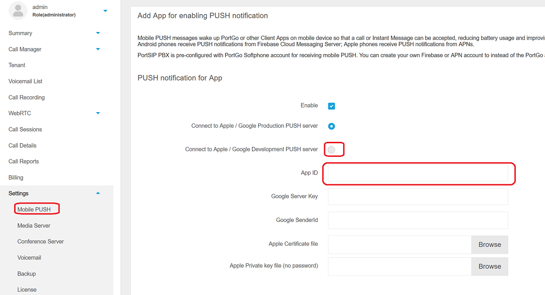Click the admin profile avatar icon
Image resolution: width=545 pixels, height=295 pixels.
click(17, 10)
